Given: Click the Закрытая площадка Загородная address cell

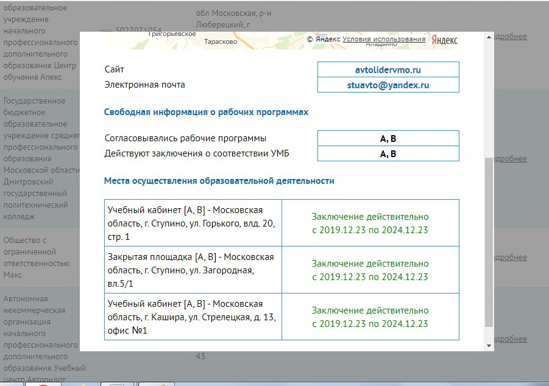Looking at the screenshot, I should [193, 270].
